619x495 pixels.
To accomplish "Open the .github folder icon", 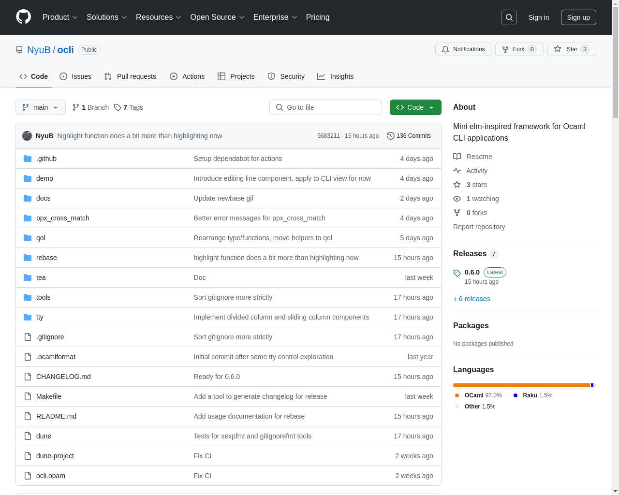I will (28, 159).
